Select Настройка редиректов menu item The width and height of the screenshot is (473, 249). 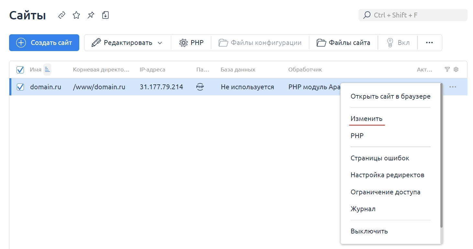[x=388, y=175]
